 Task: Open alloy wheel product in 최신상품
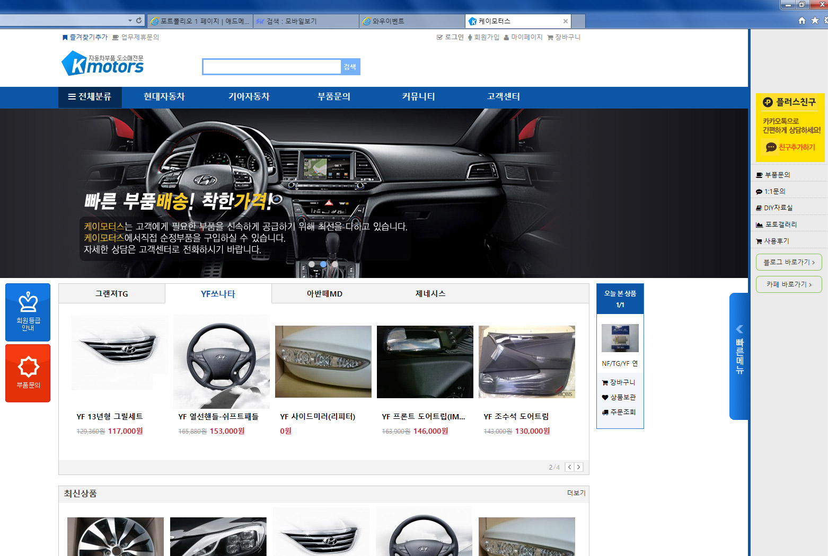[116, 536]
